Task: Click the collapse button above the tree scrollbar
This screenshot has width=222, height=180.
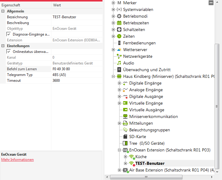Action: point(211,3)
